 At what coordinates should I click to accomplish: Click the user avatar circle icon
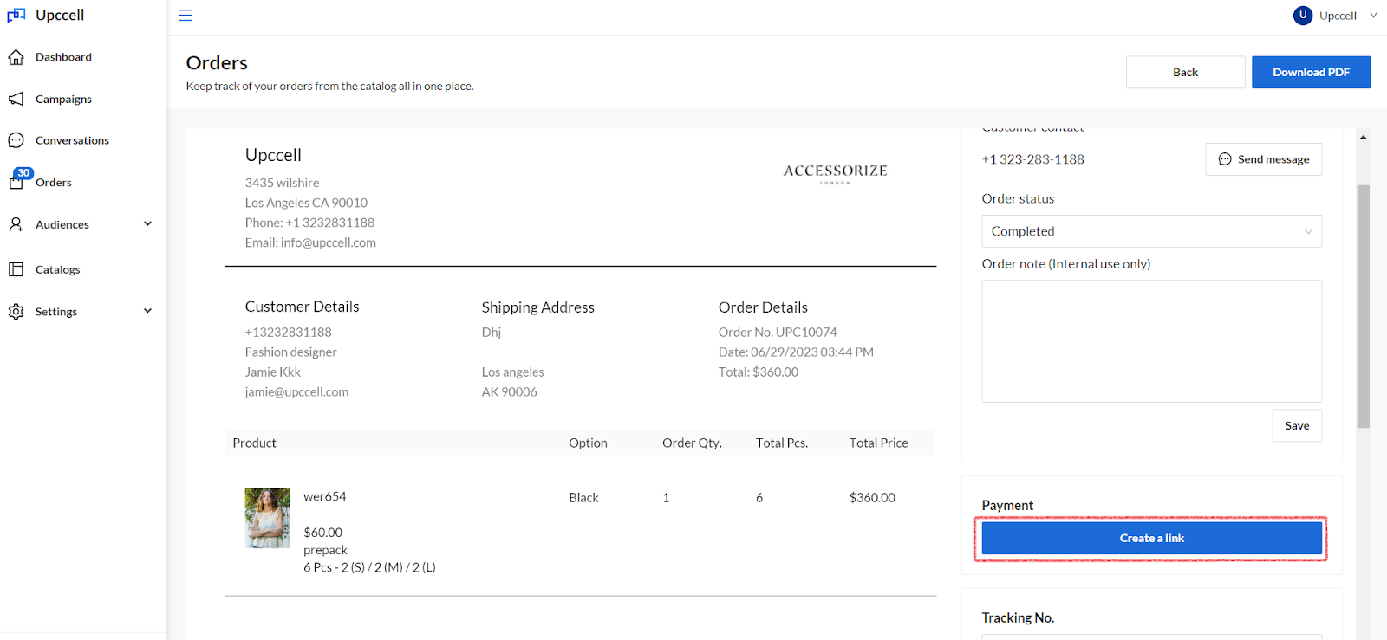point(1302,16)
